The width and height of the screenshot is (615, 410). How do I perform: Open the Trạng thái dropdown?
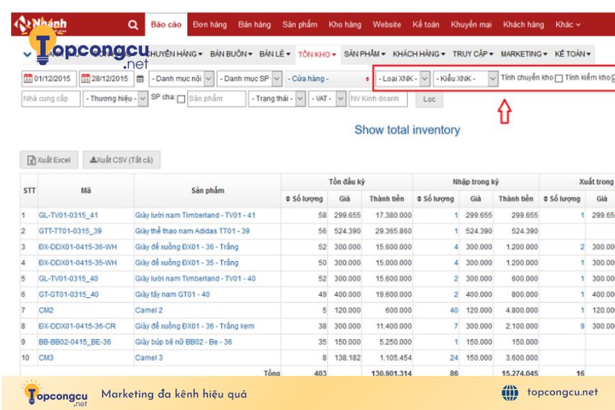277,98
